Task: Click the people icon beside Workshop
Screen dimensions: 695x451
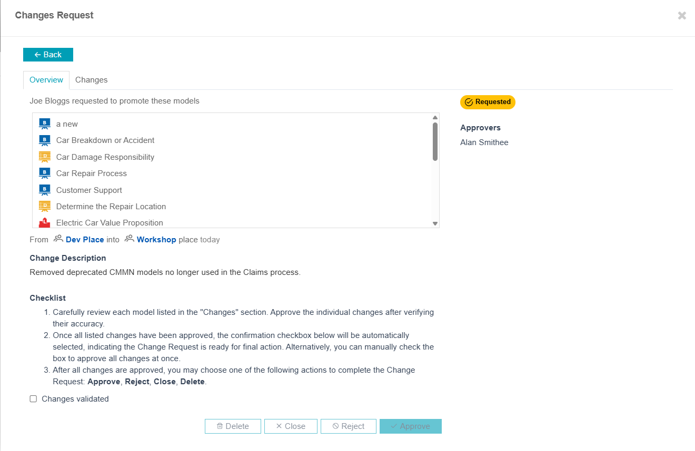Action: tap(129, 239)
